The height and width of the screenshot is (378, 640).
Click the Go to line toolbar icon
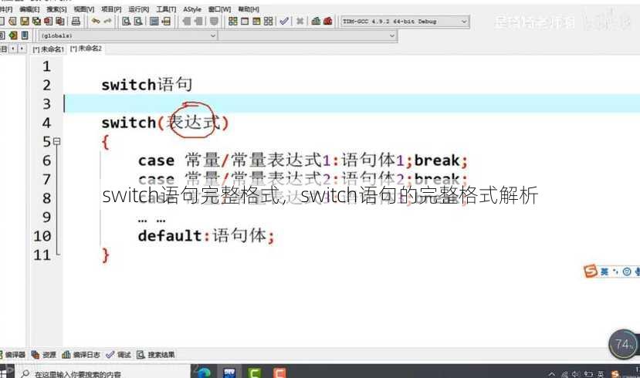click(x=166, y=21)
